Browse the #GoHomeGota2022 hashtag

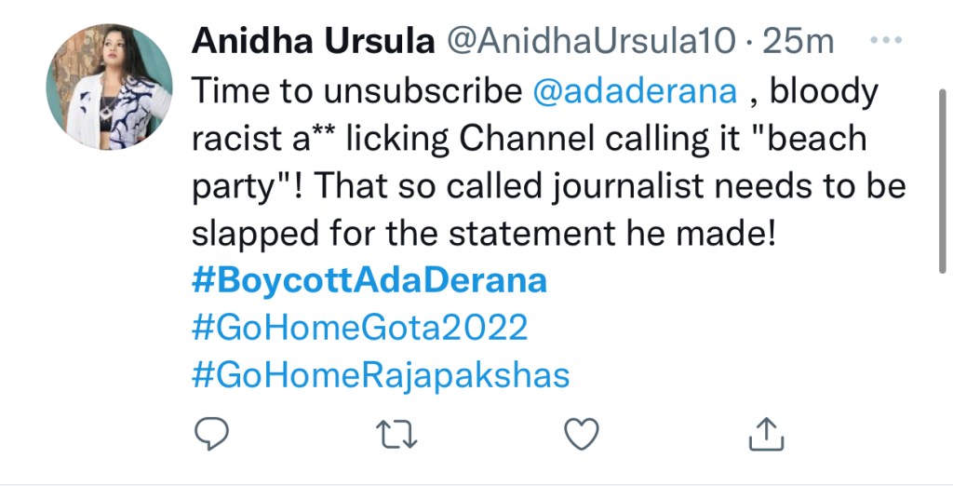pos(360,328)
